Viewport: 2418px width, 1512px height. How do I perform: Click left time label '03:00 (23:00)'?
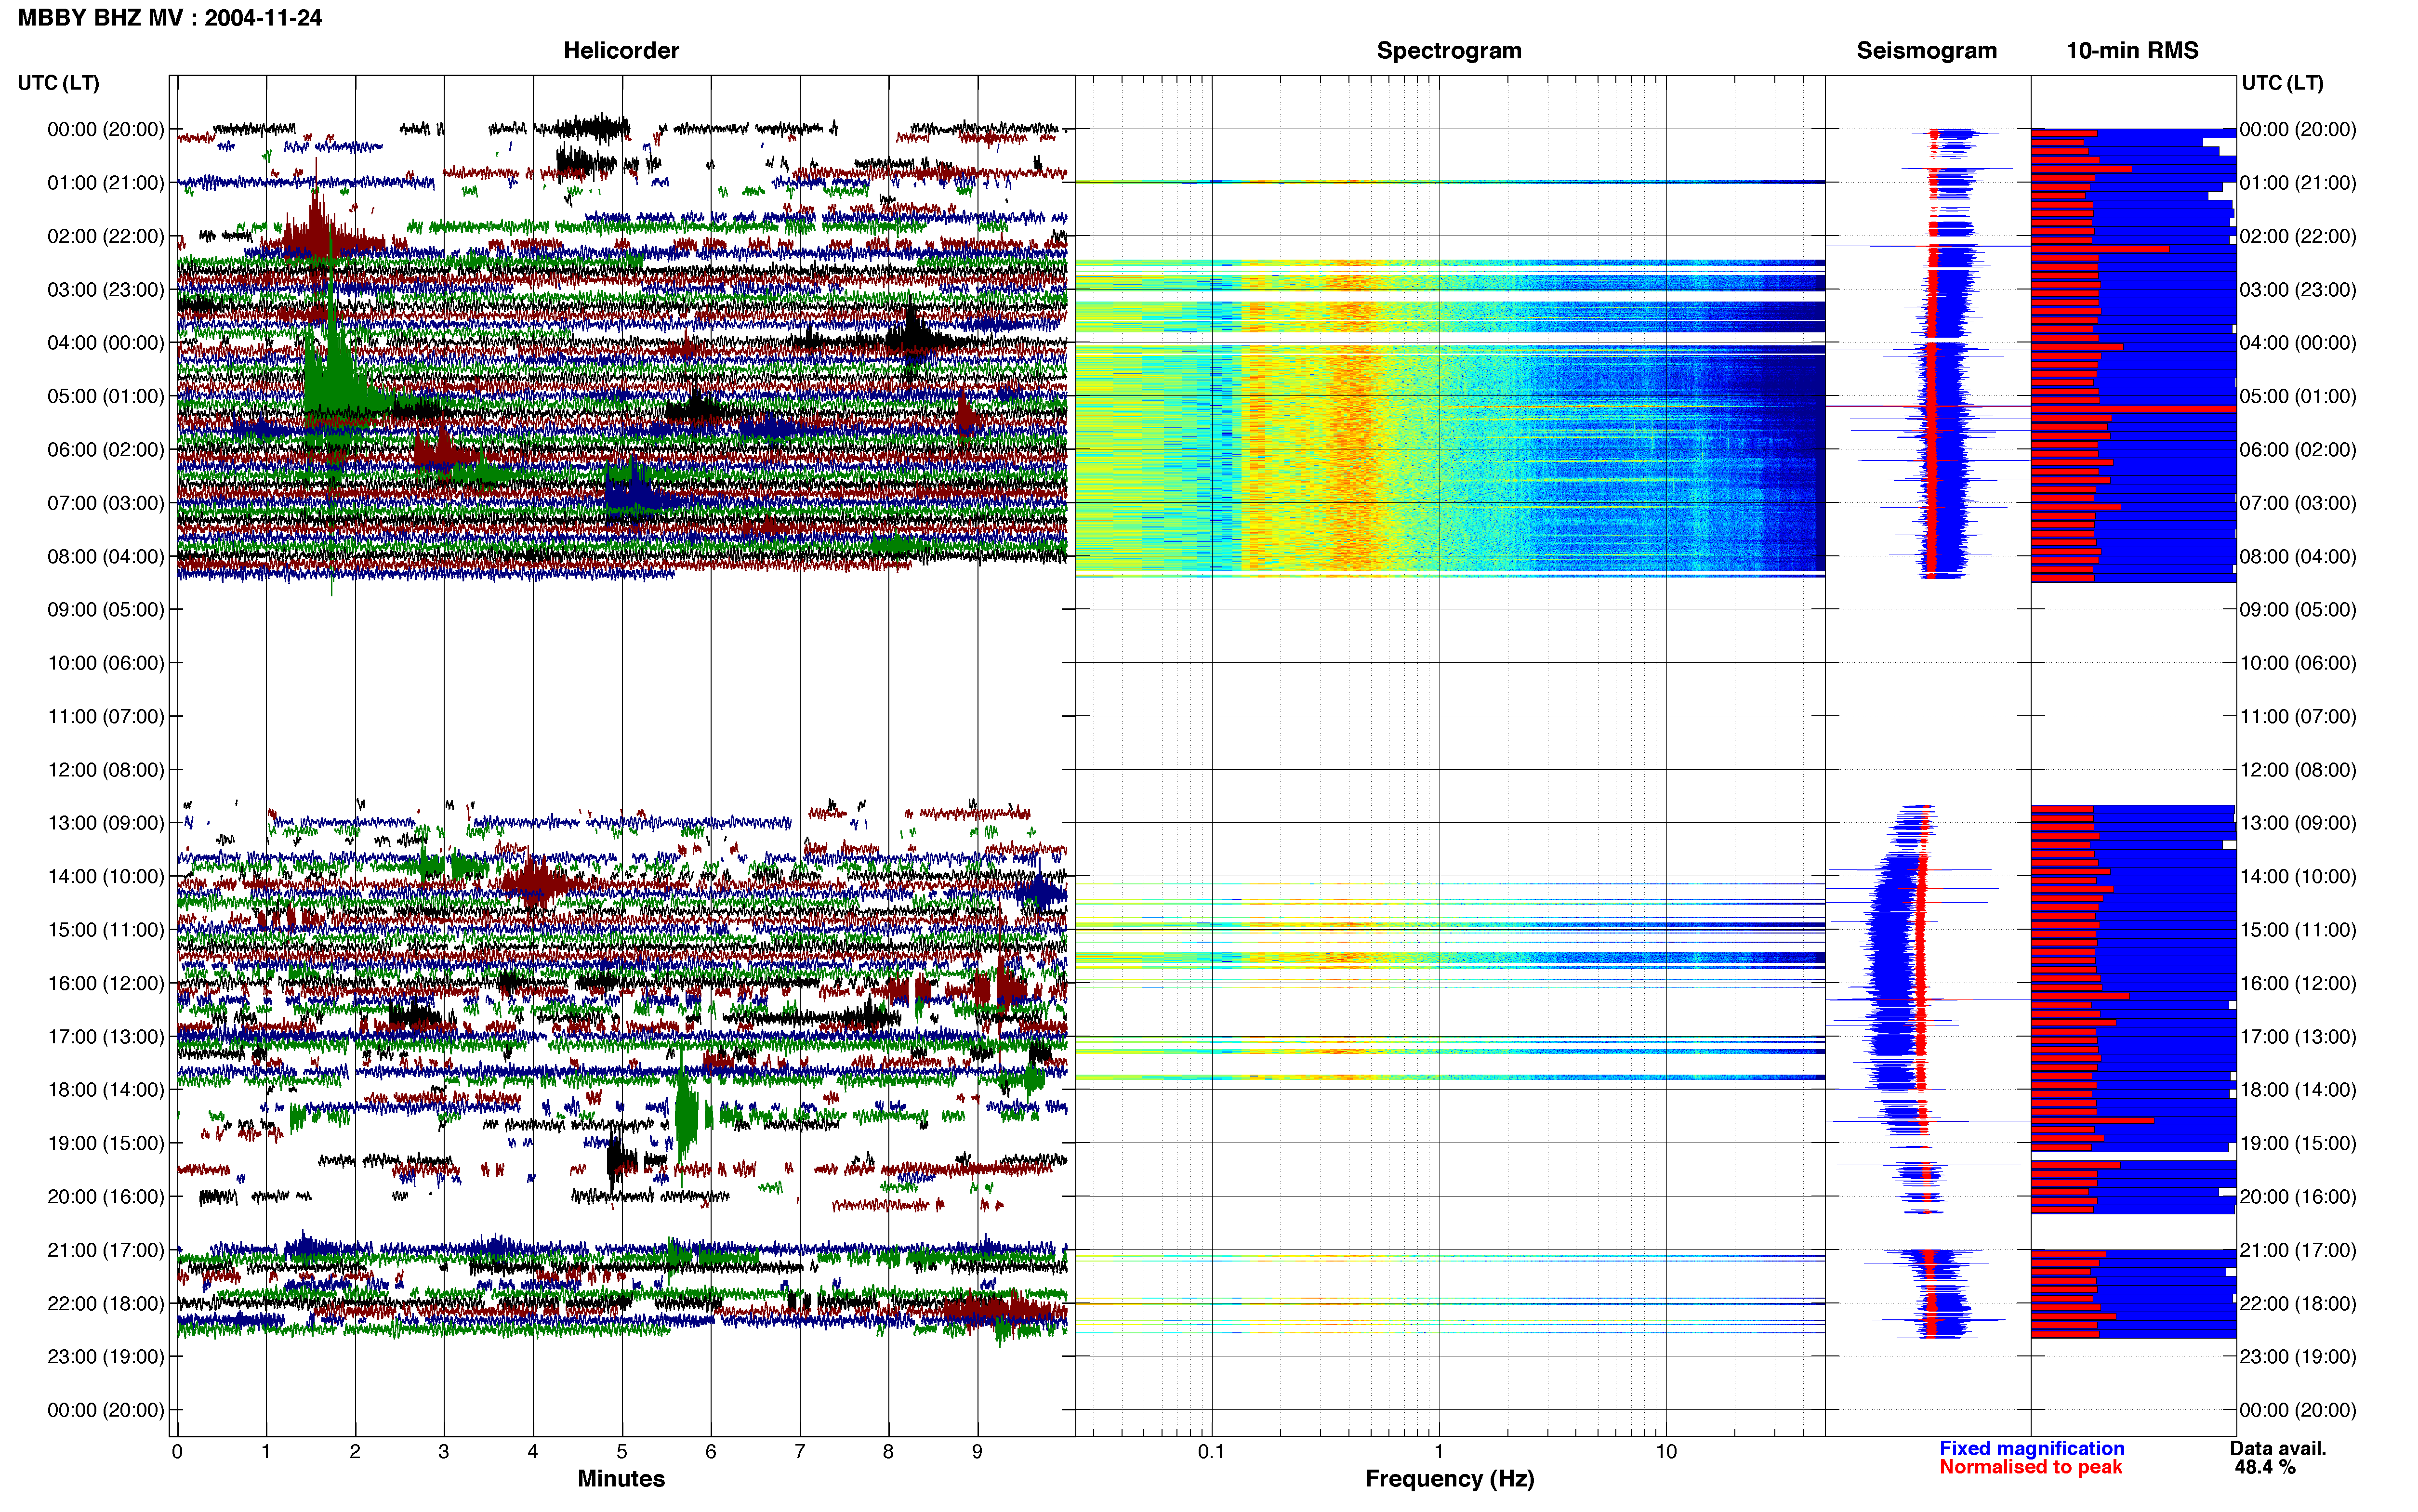[x=106, y=290]
